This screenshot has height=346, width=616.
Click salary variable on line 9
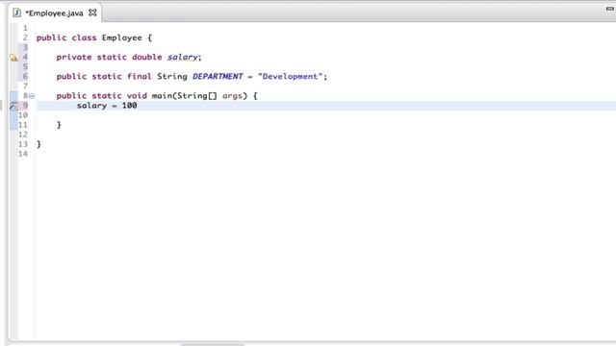coord(92,106)
